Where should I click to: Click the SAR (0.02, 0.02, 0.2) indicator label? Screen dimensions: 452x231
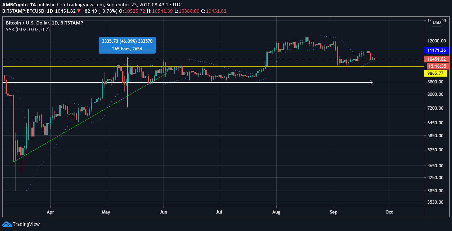(x=28, y=30)
